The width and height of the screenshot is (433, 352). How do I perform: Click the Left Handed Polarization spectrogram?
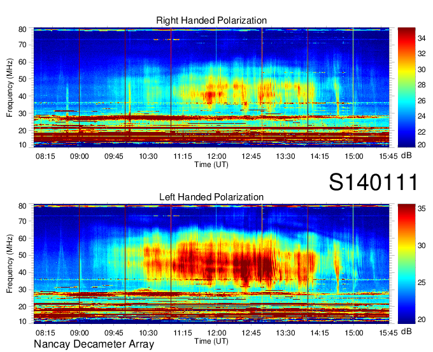point(211,264)
